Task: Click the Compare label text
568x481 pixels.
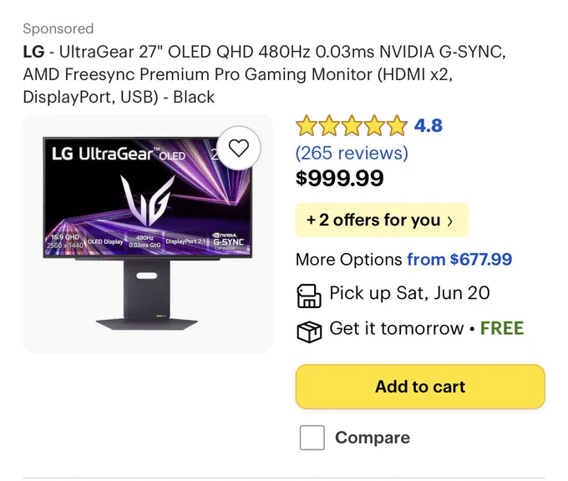Action: tap(373, 438)
